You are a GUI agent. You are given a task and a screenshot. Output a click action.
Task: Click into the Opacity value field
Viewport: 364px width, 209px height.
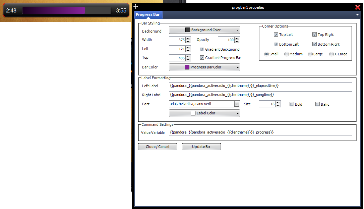click(226, 40)
